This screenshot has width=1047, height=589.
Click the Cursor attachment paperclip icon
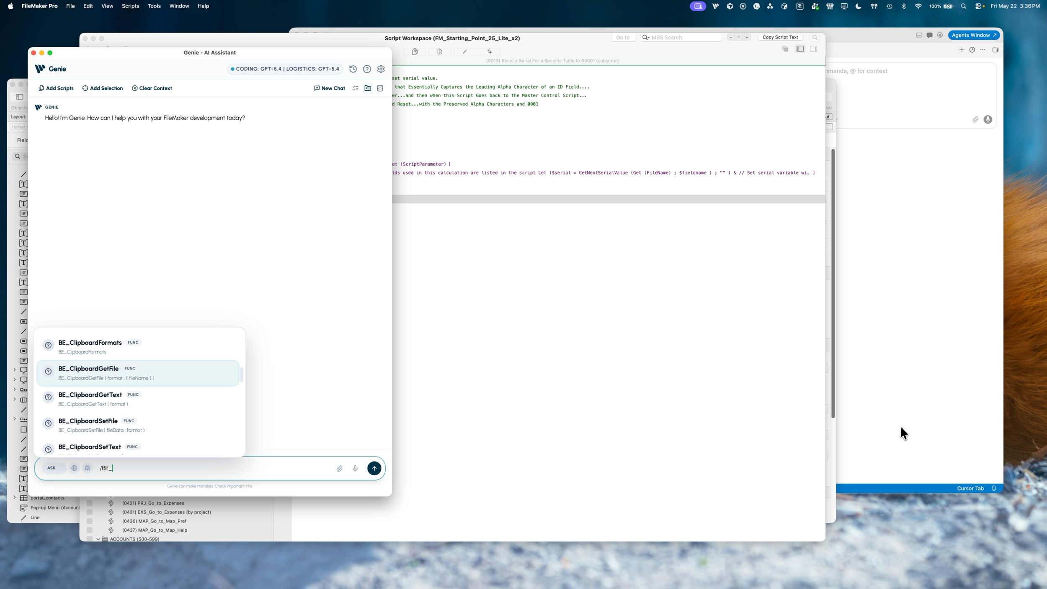pyautogui.click(x=975, y=120)
